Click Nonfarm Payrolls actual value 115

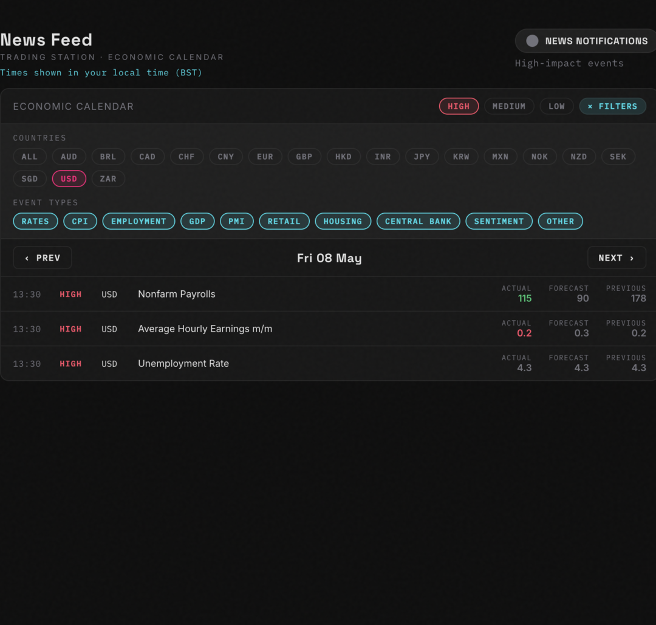tap(525, 298)
